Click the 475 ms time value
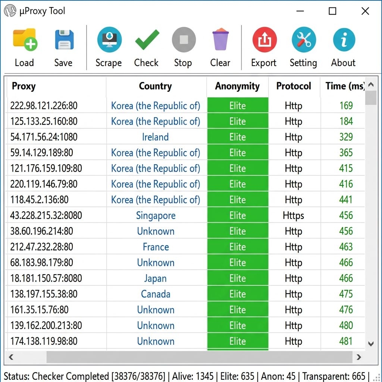The width and height of the screenshot is (382, 382). [x=346, y=294]
